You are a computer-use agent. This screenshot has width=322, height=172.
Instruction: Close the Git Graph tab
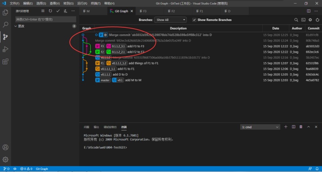pos(132,11)
